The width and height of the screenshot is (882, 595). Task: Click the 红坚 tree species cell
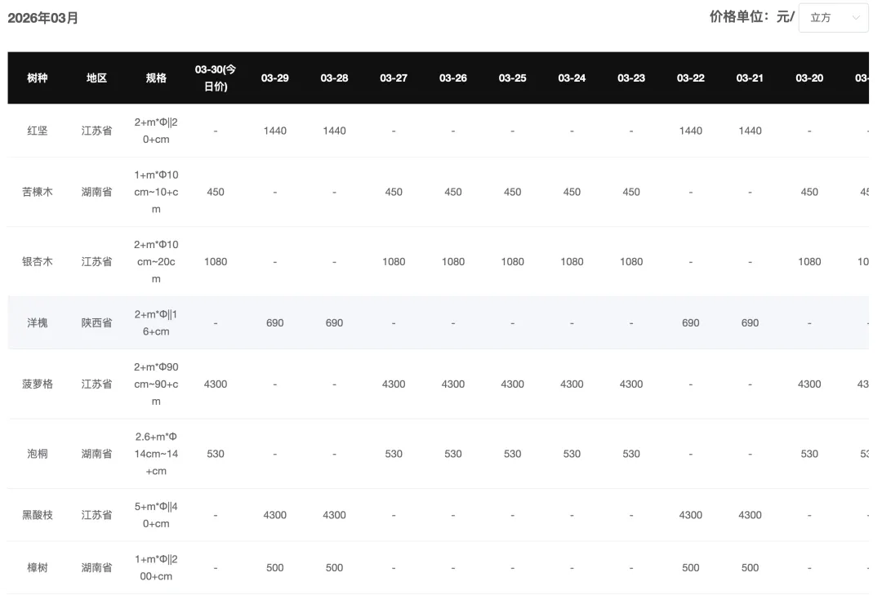(38, 131)
